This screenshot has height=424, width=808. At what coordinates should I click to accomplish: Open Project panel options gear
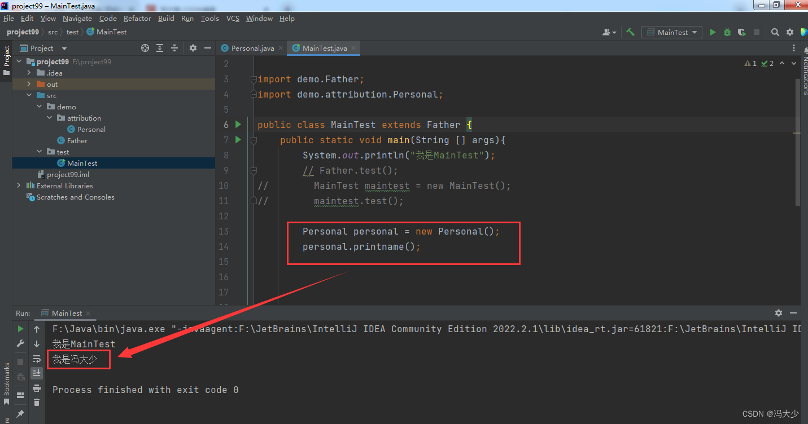click(x=193, y=48)
